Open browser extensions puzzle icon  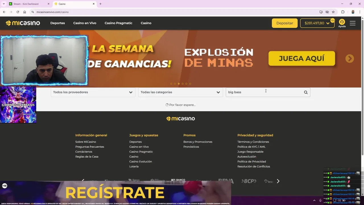tap(343, 12)
